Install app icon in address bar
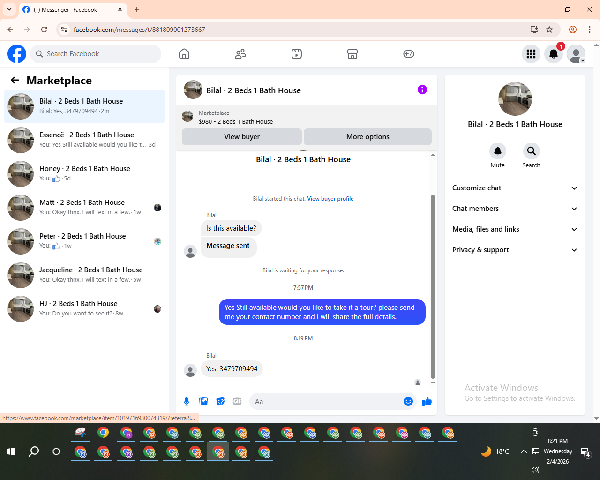The width and height of the screenshot is (600, 480). pos(534,30)
